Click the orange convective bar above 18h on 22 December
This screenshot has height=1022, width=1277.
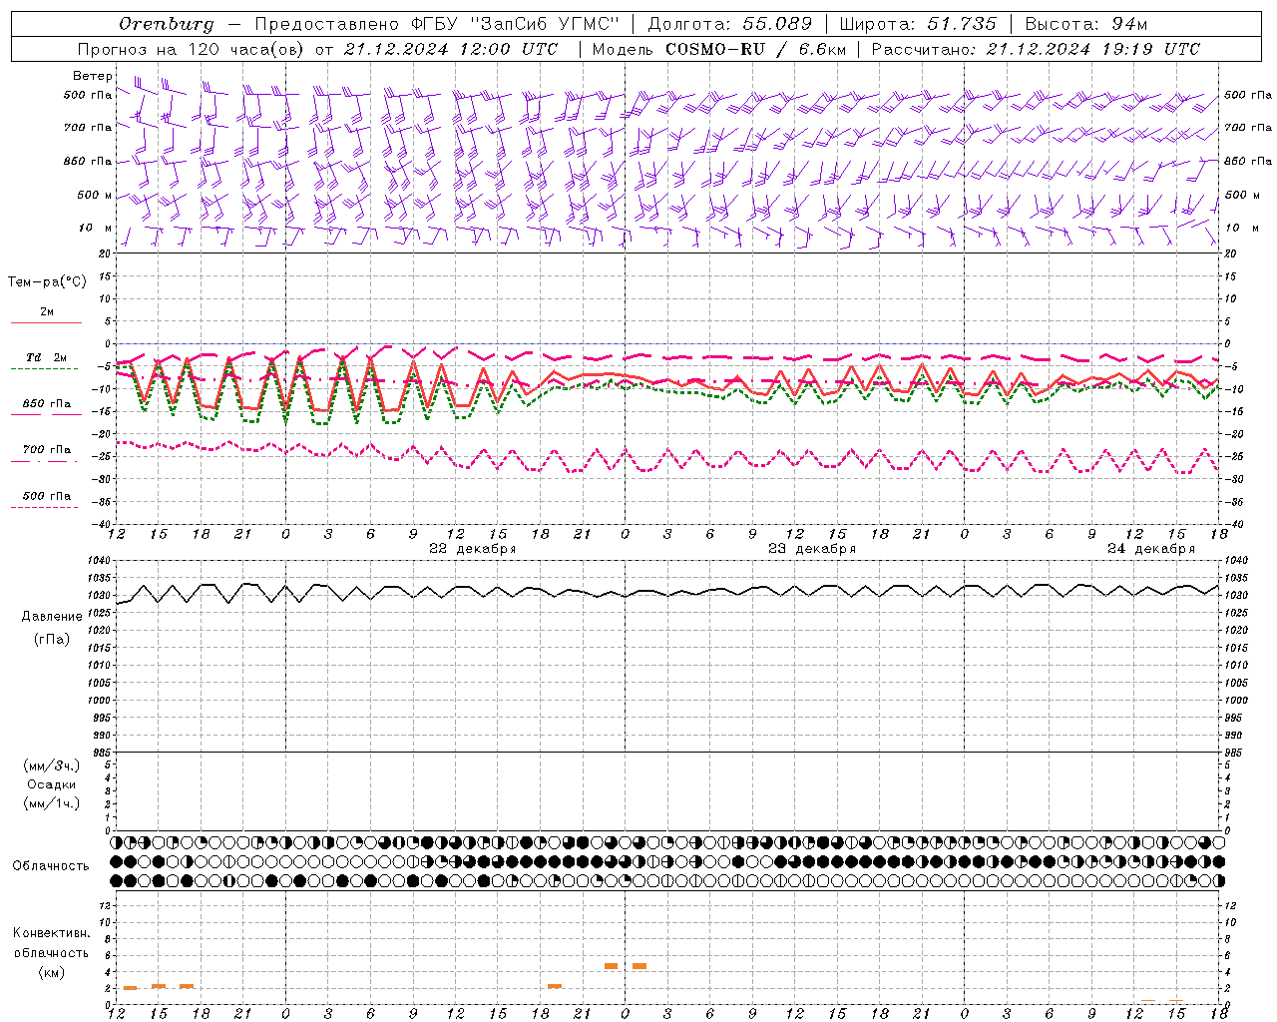click(x=555, y=986)
